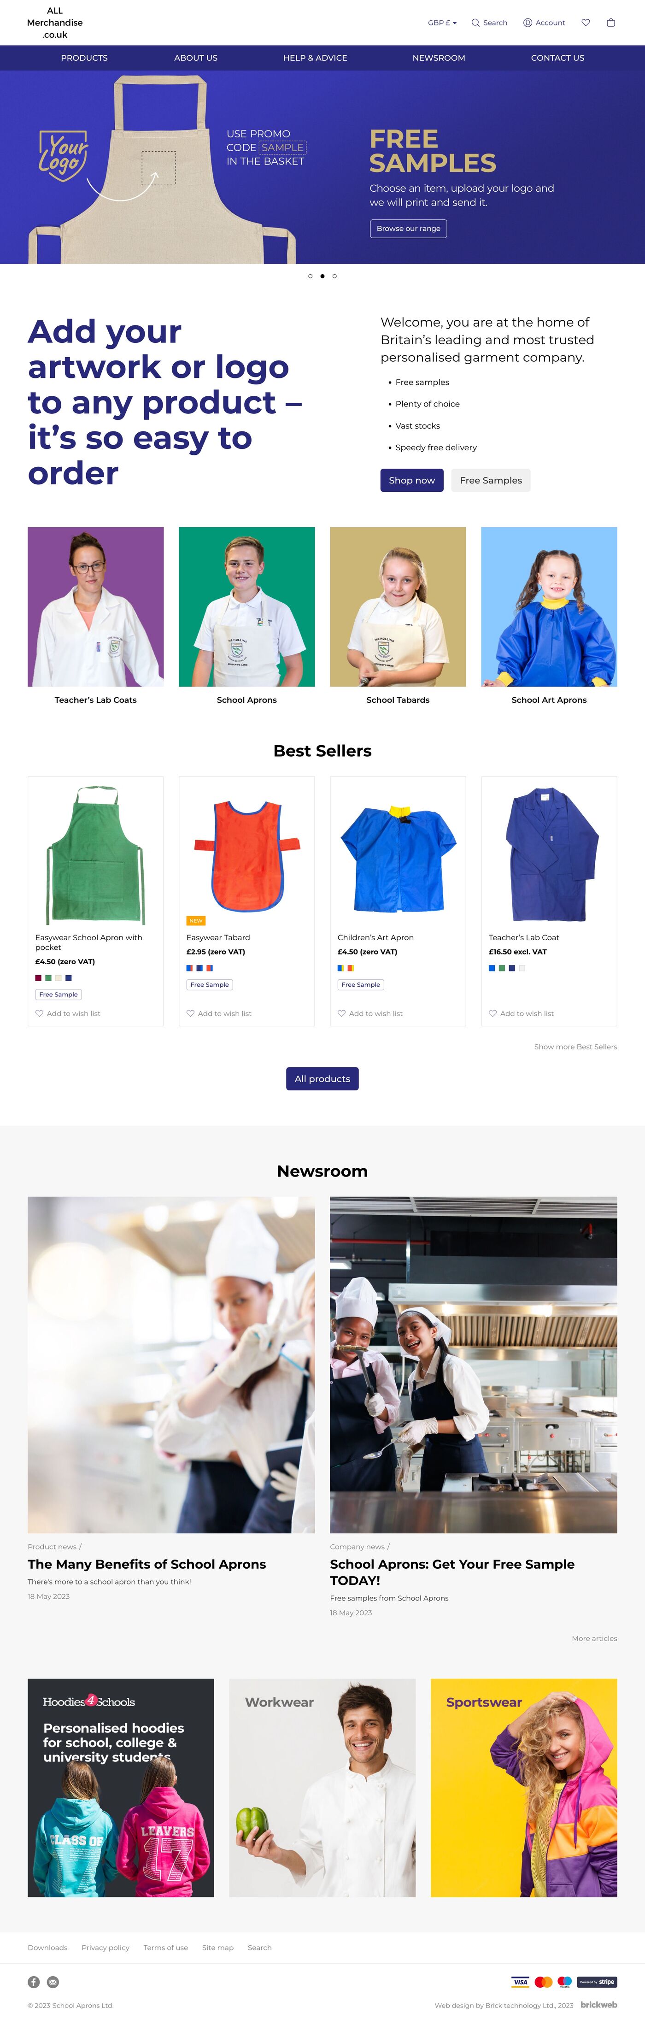This screenshot has height=2025, width=645.
Task: Click Browse our range banner button
Action: tap(409, 229)
